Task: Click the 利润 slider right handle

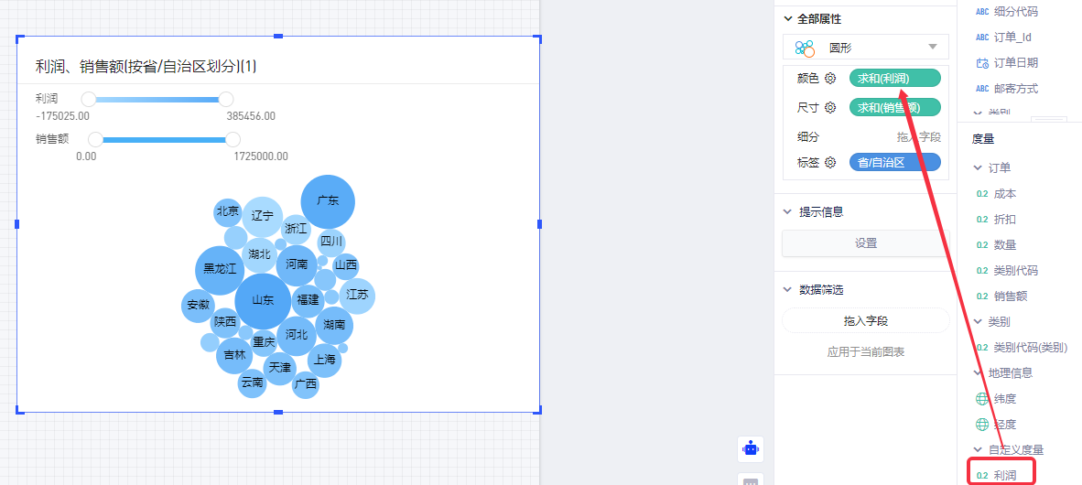Action: [226, 99]
